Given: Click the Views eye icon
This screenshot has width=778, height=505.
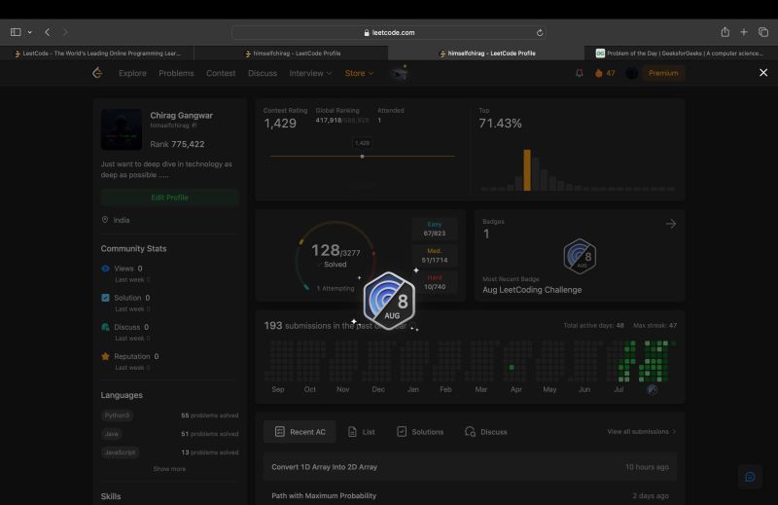Looking at the screenshot, I should [105, 269].
